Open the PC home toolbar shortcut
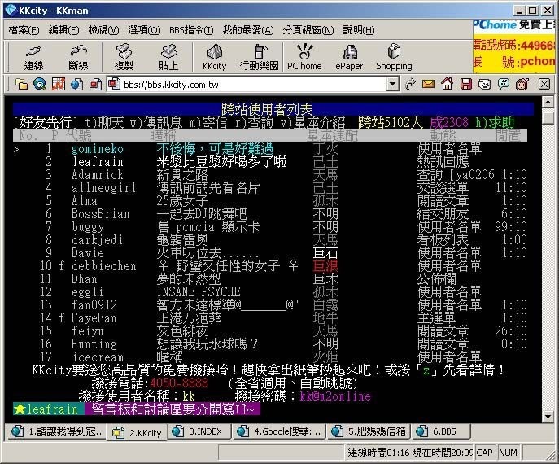This screenshot has height=464, width=559. point(304,57)
